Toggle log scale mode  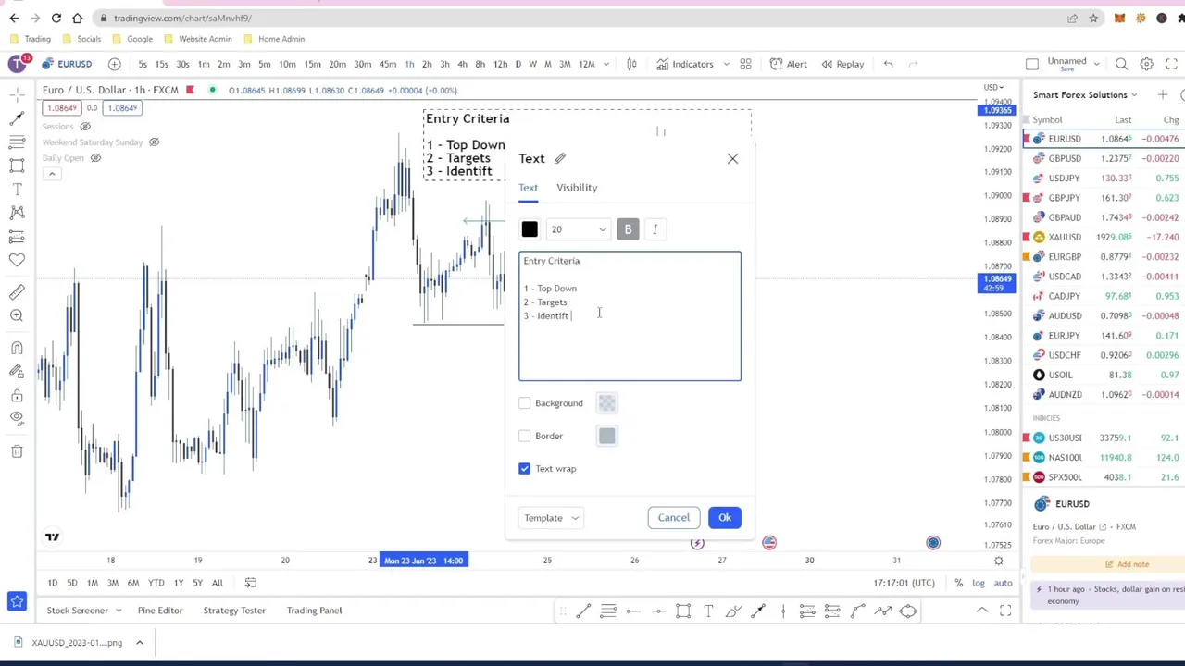coord(978,583)
